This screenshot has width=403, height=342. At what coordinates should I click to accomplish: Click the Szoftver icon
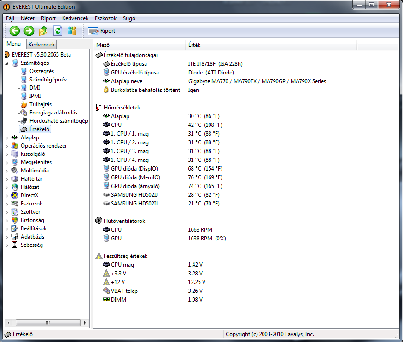pyautogui.click(x=15, y=212)
